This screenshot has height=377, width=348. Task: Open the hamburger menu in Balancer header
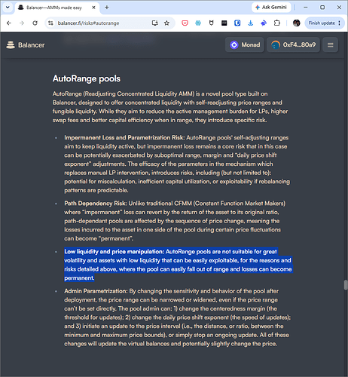[x=330, y=44]
